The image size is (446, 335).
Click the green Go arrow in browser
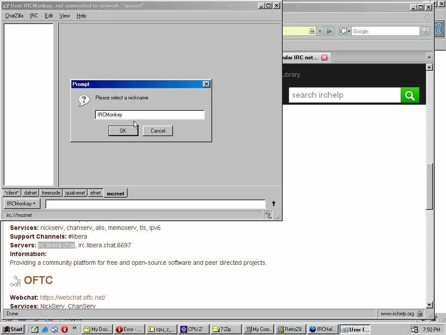pyautogui.click(x=329, y=31)
